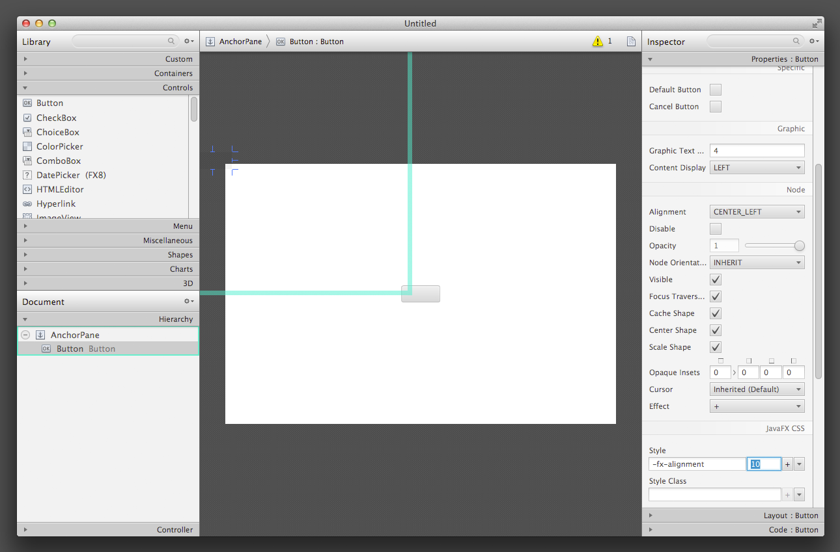Open the Alignment CENTER_LEFT dropdown

pyautogui.click(x=757, y=212)
